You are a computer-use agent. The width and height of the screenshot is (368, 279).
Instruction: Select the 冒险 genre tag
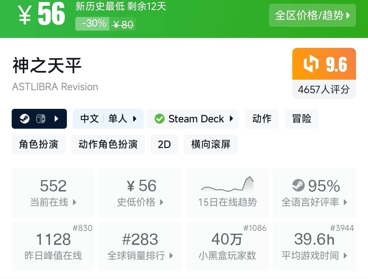point(301,119)
